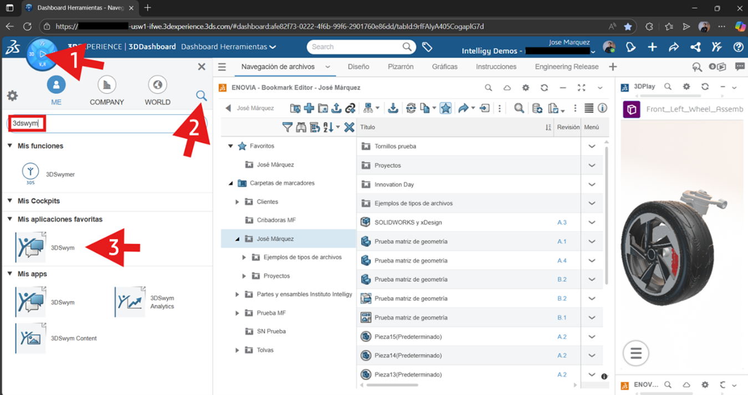The image size is (748, 395).
Task: Open Menú dropdown for Innovation Day row
Action: click(592, 184)
